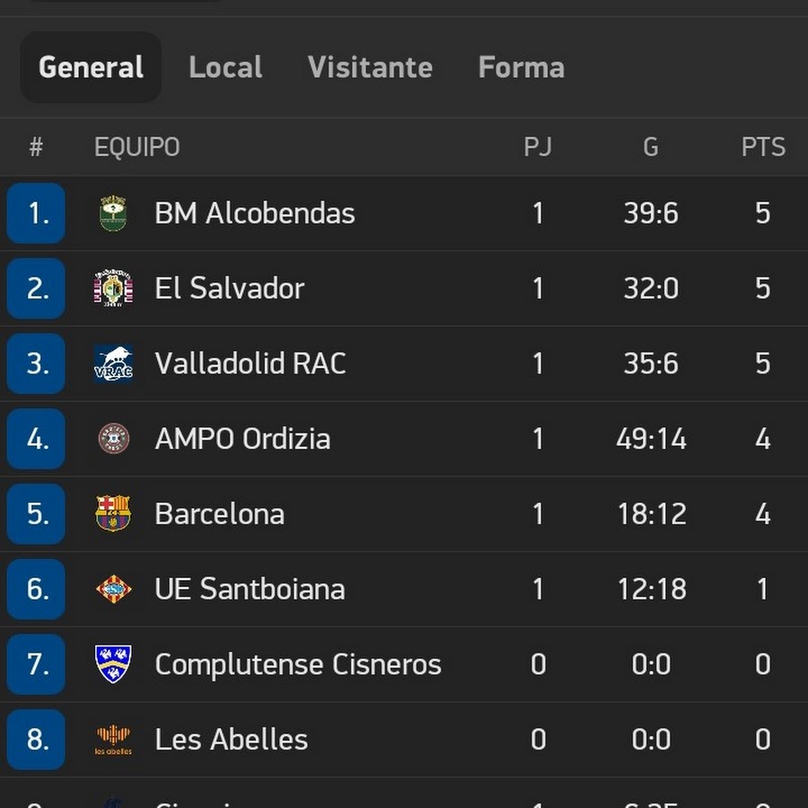Tap the Les Abelles orange logo
The height and width of the screenshot is (808, 808).
click(x=113, y=740)
